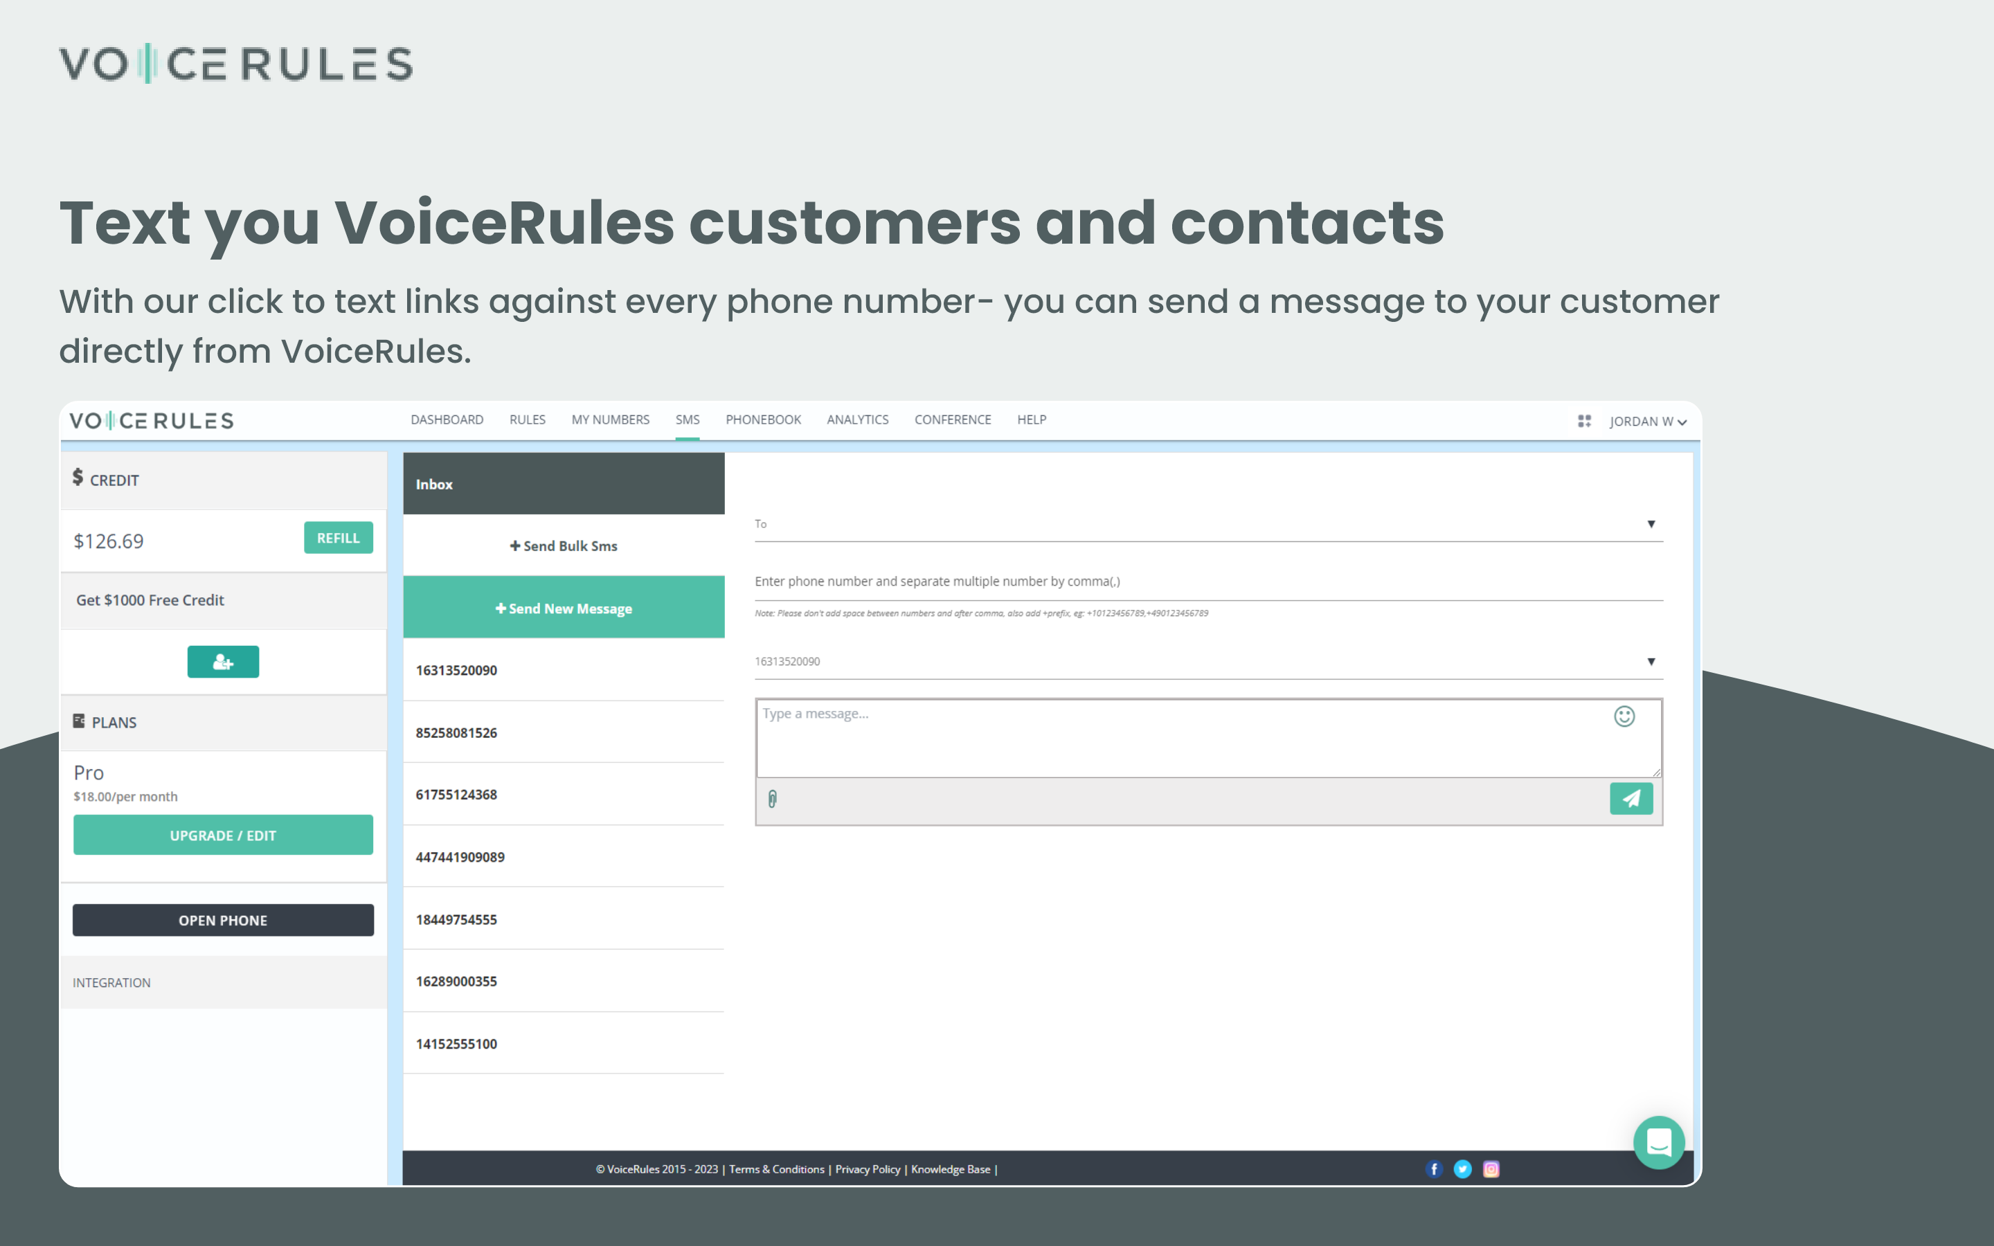
Task: Click the Open Phone button
Action: tap(224, 920)
